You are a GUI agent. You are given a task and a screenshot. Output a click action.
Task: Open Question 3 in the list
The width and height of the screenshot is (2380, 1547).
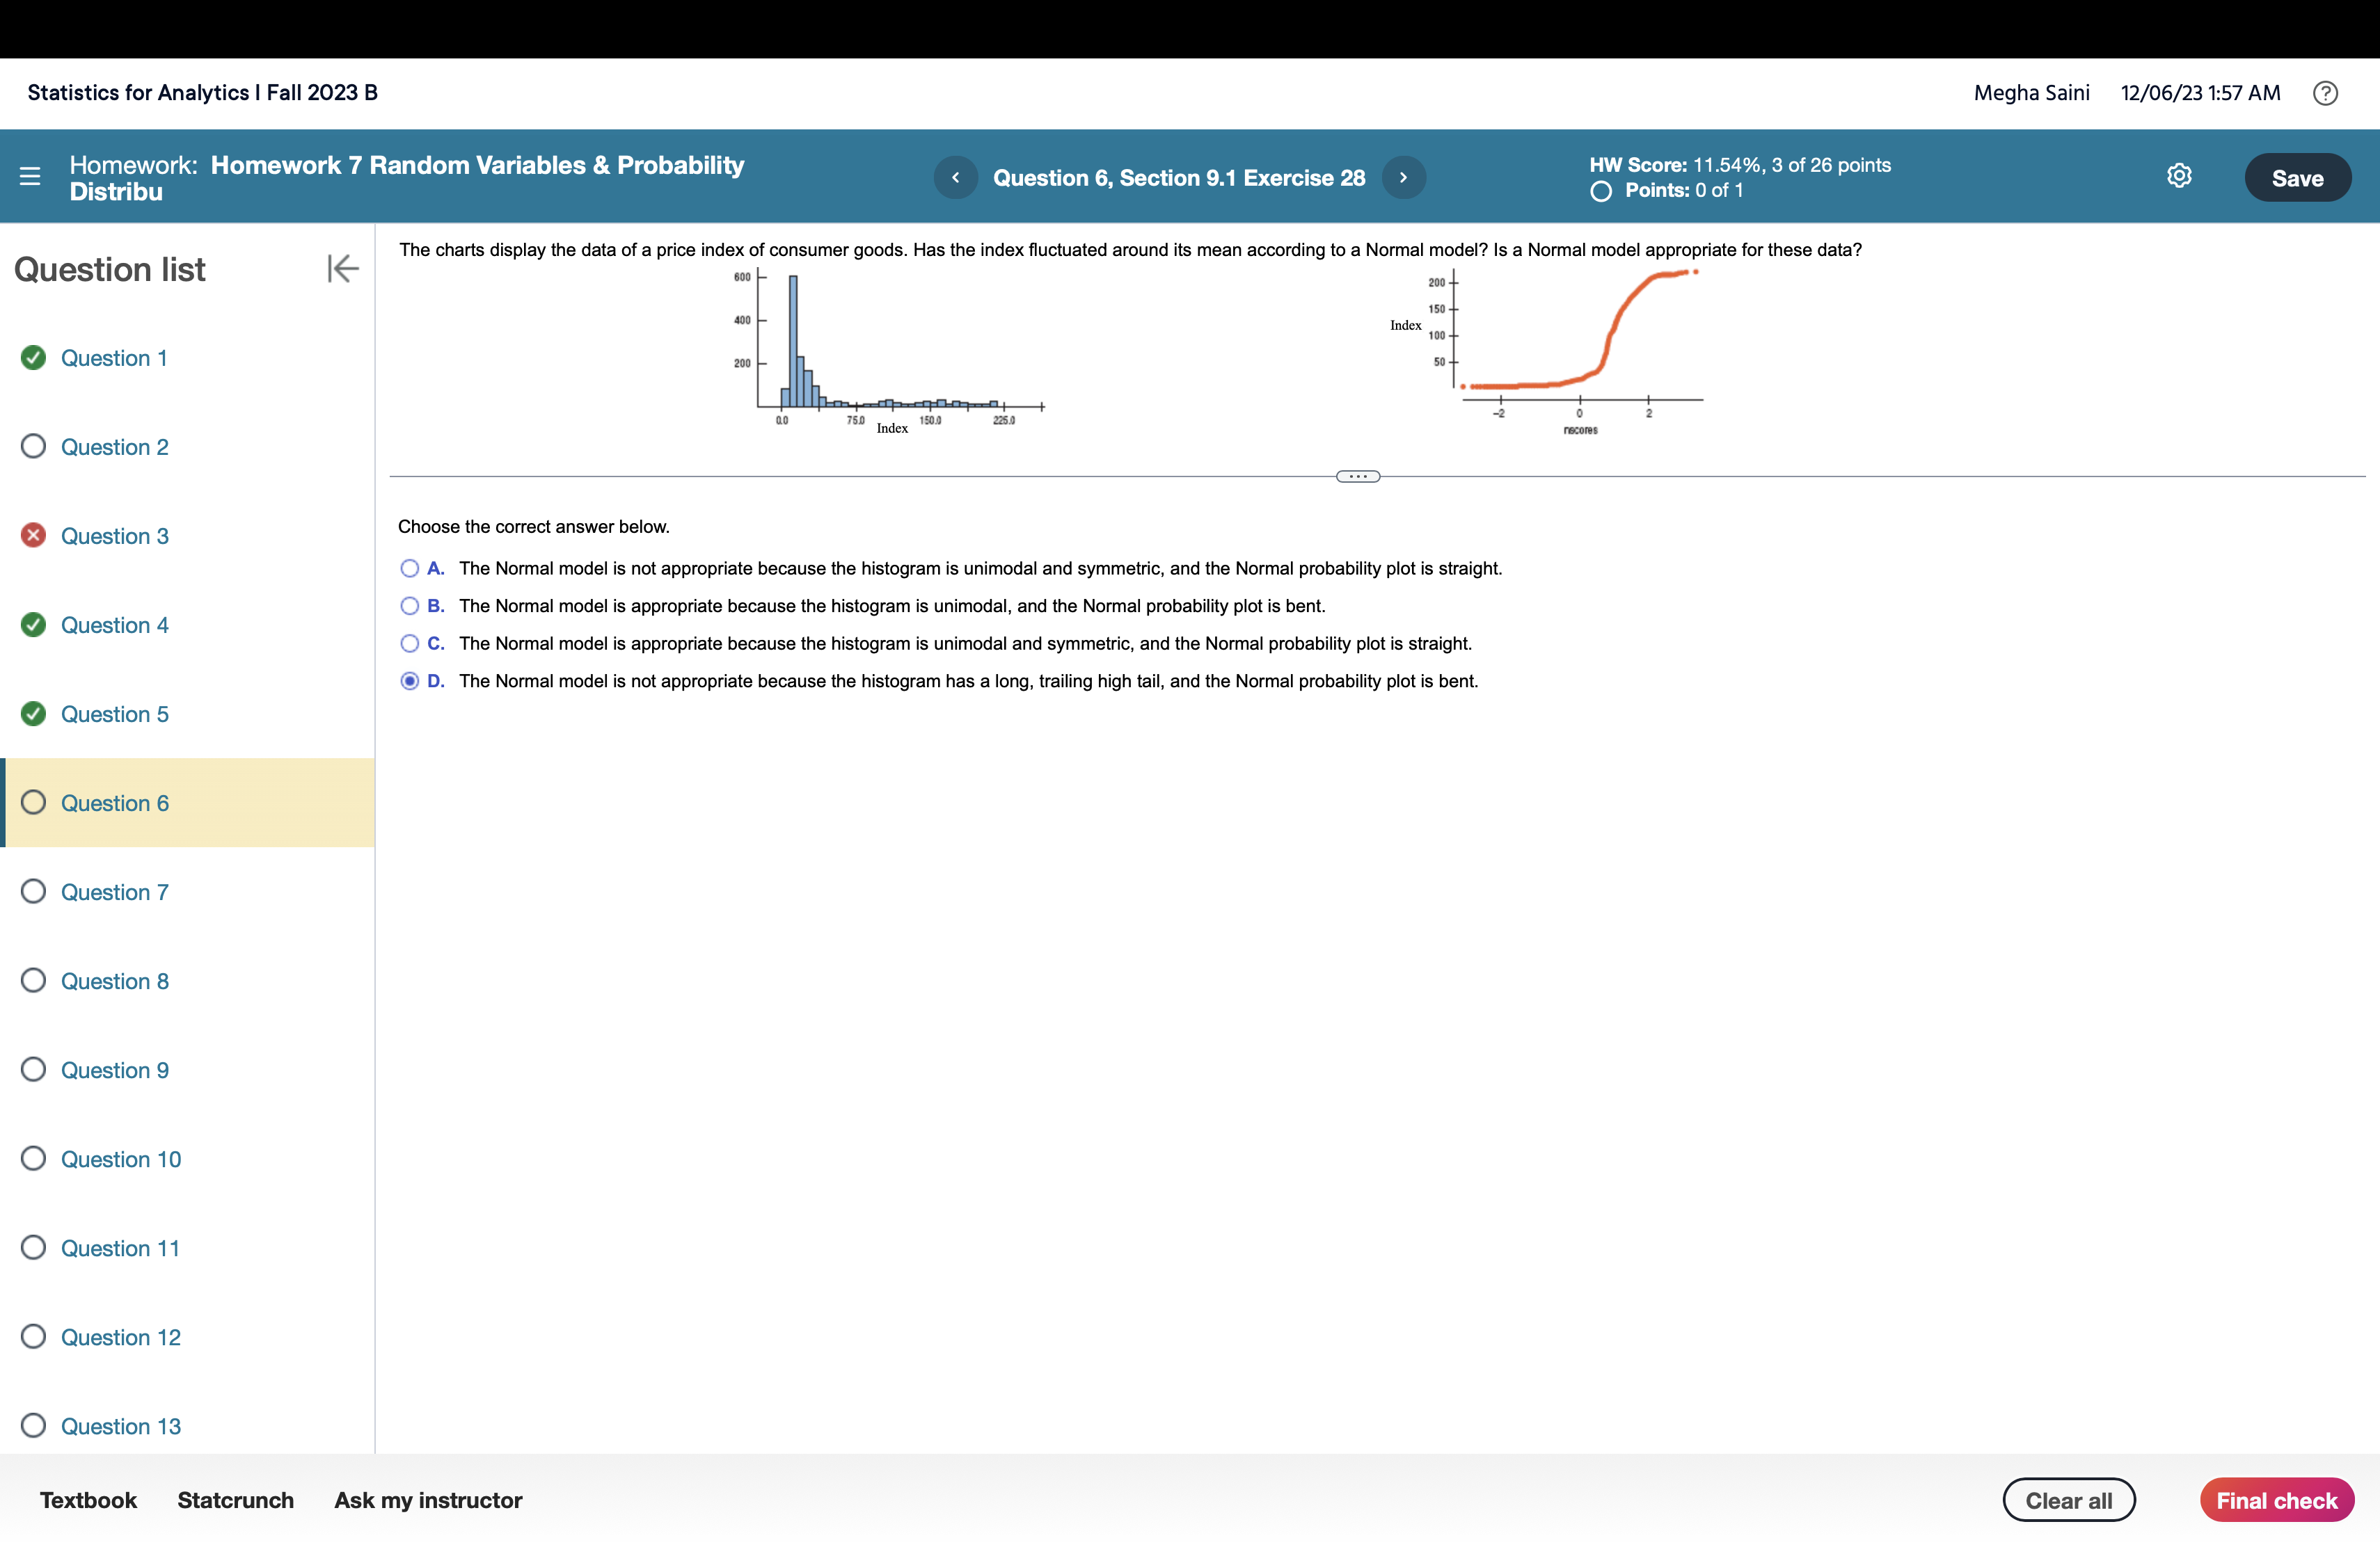click(115, 536)
